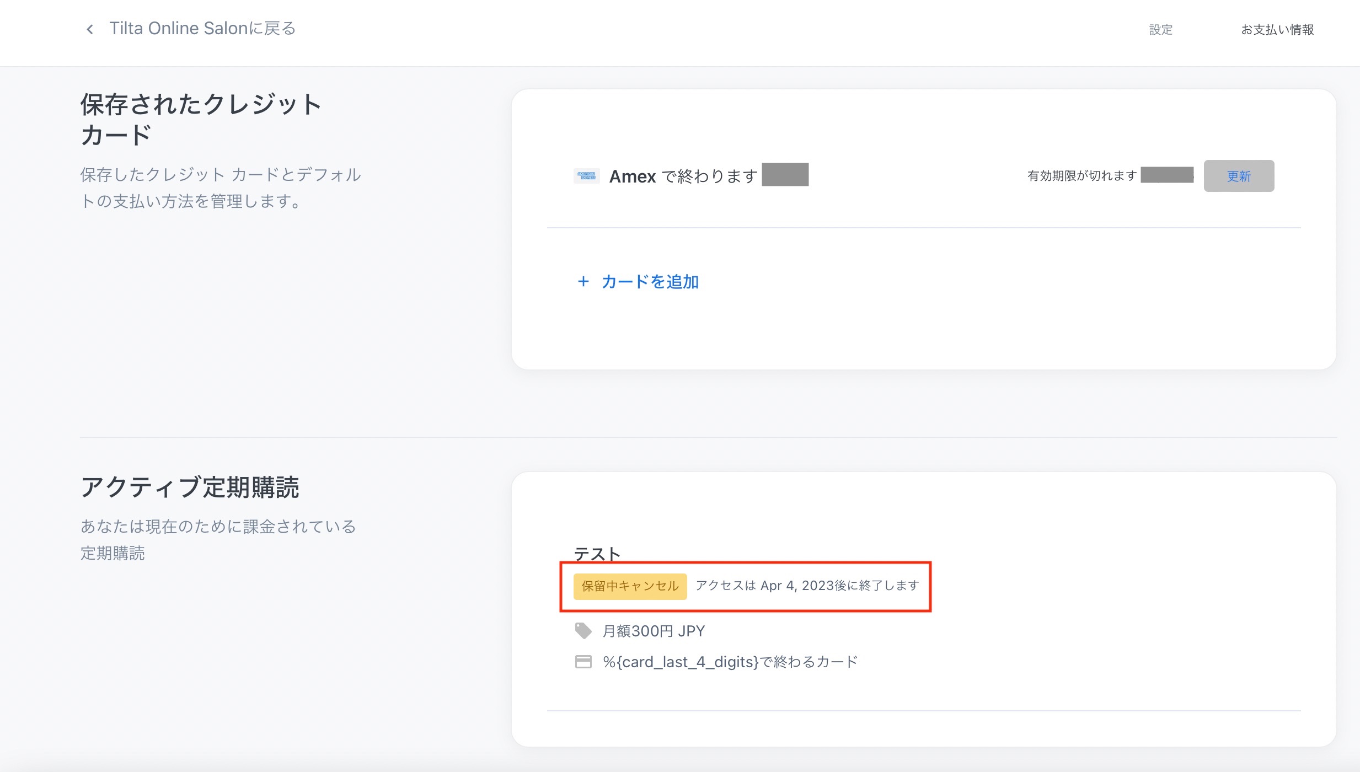The height and width of the screenshot is (772, 1360).
Task: Click the 保存されたクレジットカード heading
Action: pyautogui.click(x=201, y=119)
